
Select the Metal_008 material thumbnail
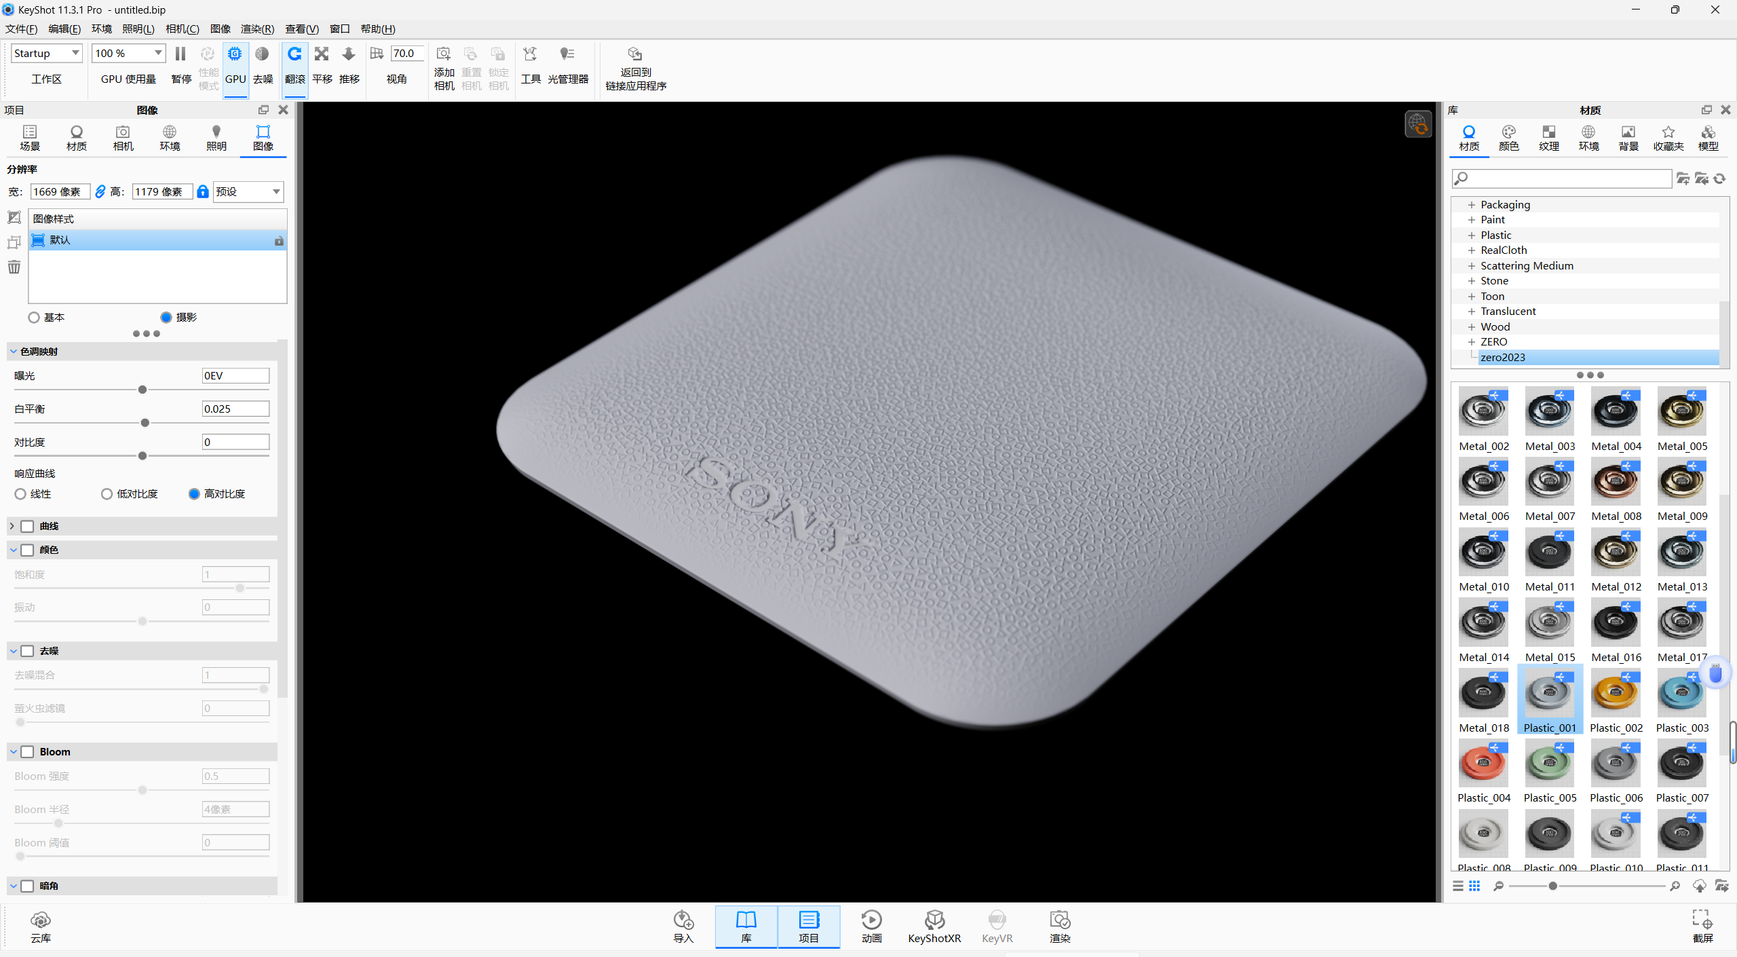pyautogui.click(x=1615, y=482)
